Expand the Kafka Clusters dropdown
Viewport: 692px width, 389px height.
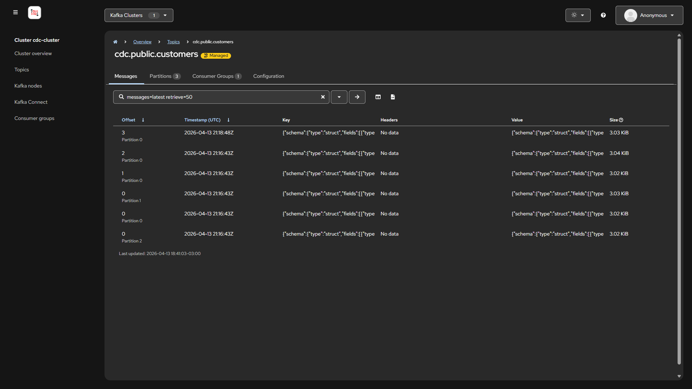pos(139,15)
